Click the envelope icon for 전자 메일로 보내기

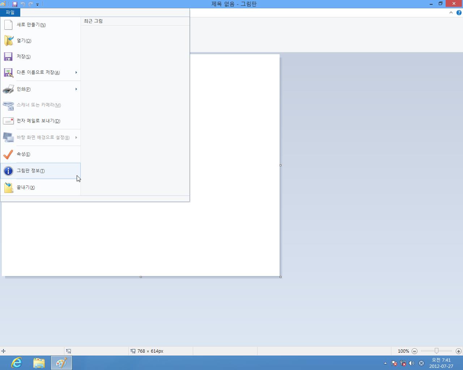(8, 121)
